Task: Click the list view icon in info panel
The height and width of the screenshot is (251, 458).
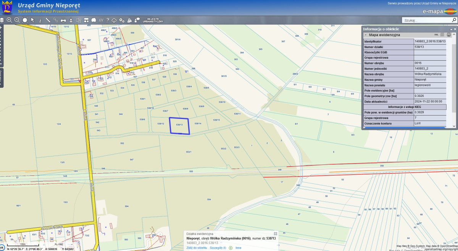Action: click(x=442, y=35)
